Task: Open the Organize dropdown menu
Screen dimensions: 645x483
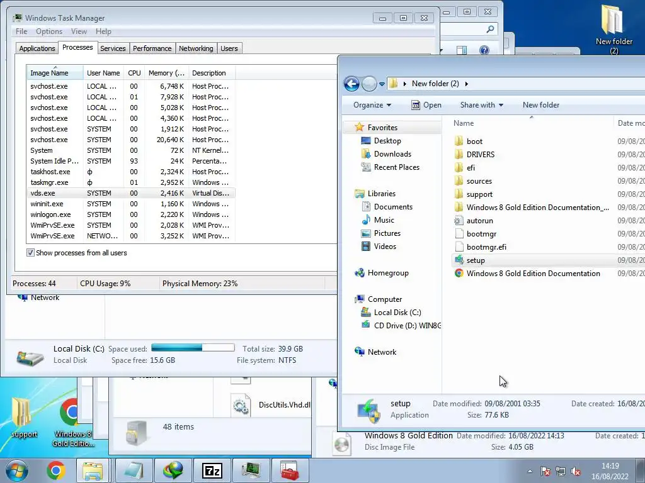Action: pyautogui.click(x=372, y=105)
